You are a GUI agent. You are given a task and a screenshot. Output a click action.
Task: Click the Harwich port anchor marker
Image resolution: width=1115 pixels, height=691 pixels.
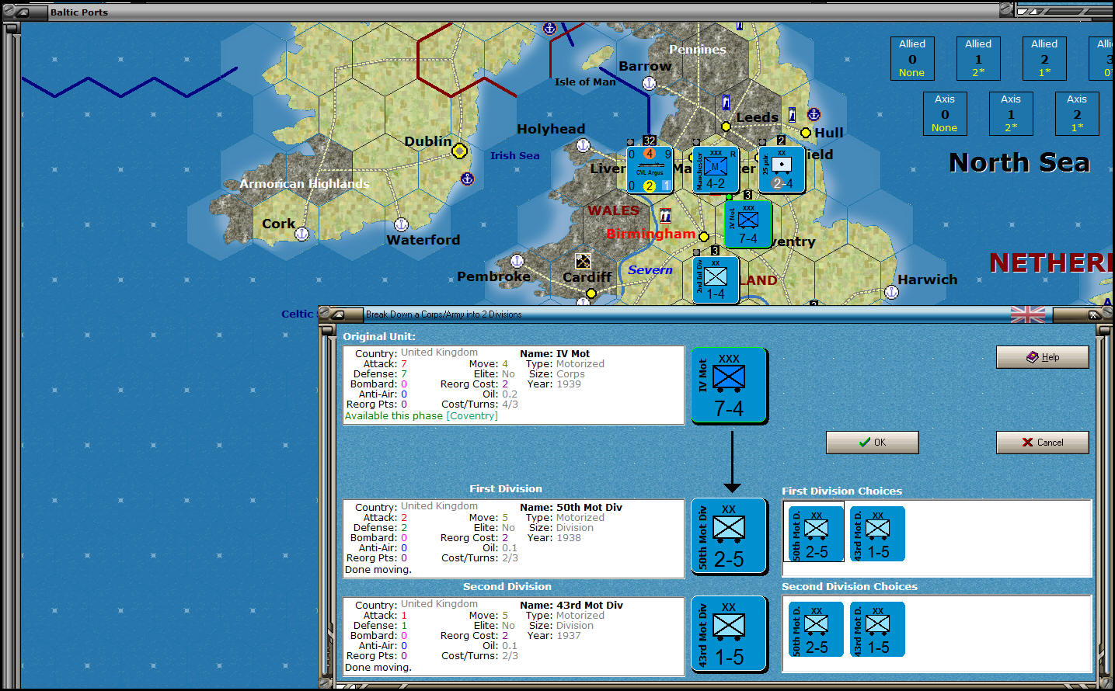[x=891, y=293]
